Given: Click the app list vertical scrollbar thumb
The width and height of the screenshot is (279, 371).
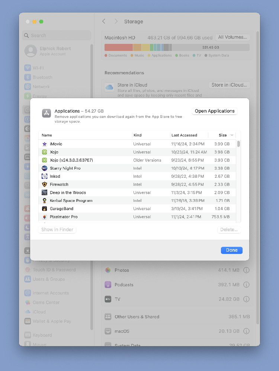Looking at the screenshot, I should coord(238,144).
